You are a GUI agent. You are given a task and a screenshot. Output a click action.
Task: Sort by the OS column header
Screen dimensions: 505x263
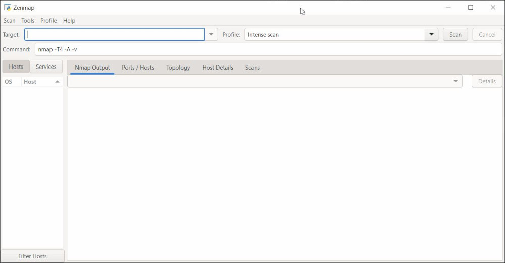coord(11,82)
